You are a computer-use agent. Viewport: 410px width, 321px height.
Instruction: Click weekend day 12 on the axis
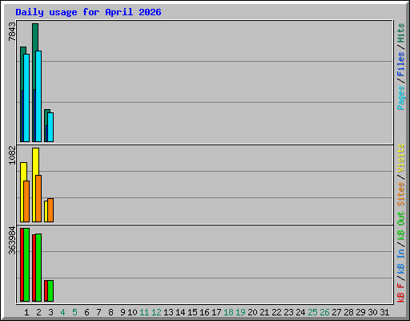[156, 312]
